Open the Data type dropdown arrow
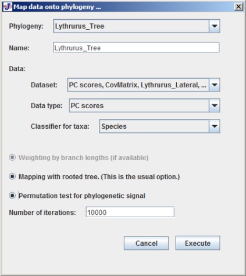The height and width of the screenshot is (276, 246). (215, 105)
